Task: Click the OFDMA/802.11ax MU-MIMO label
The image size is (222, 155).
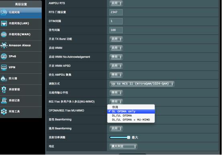Action: click(67, 111)
